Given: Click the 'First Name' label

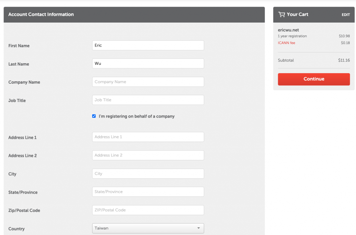Looking at the screenshot, I should click(x=19, y=46).
